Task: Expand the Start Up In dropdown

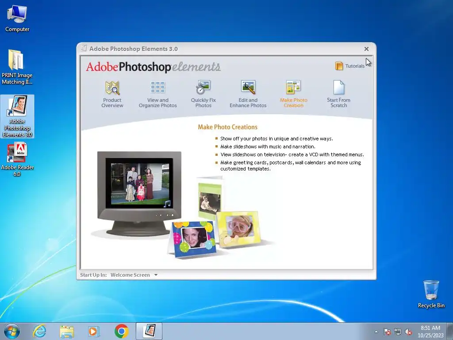Action: coord(156,275)
